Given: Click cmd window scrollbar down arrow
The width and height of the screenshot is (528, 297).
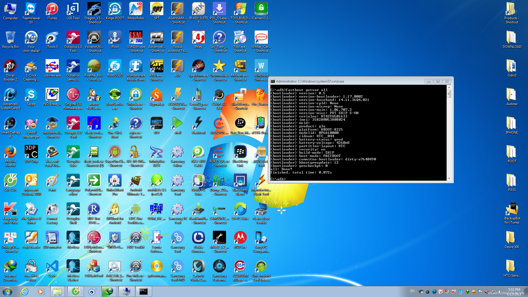Looking at the screenshot, I should point(449,178).
